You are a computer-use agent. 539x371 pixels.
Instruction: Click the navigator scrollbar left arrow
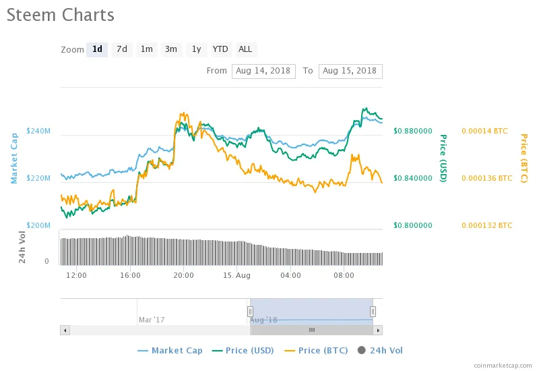(x=65, y=331)
